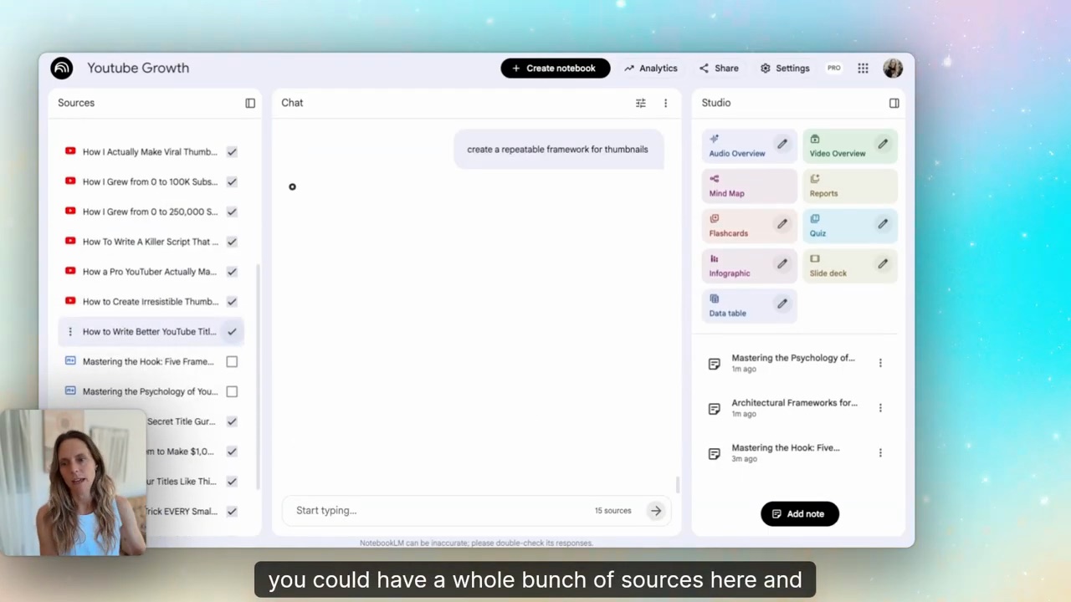The height and width of the screenshot is (602, 1071).
Task: Click the PRO badge
Action: click(x=834, y=69)
